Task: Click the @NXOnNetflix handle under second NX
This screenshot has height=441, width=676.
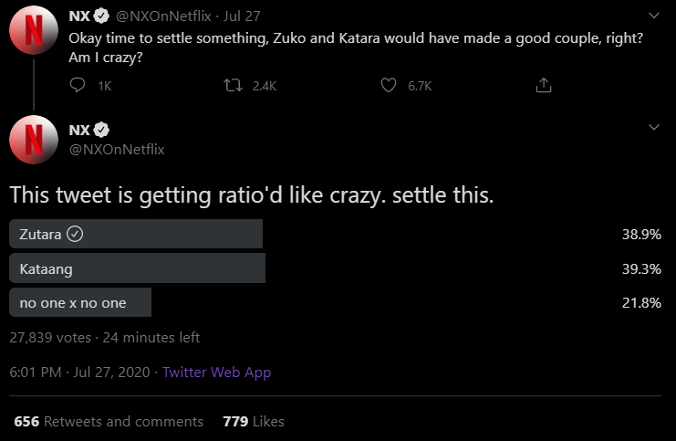Action: (x=117, y=150)
